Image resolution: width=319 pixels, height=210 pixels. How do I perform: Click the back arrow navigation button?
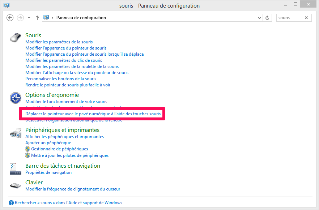(10, 18)
